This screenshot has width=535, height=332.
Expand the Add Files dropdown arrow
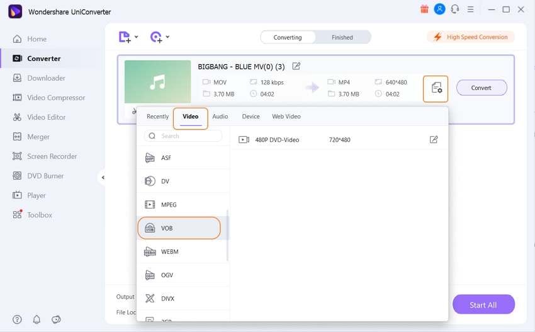pos(136,37)
